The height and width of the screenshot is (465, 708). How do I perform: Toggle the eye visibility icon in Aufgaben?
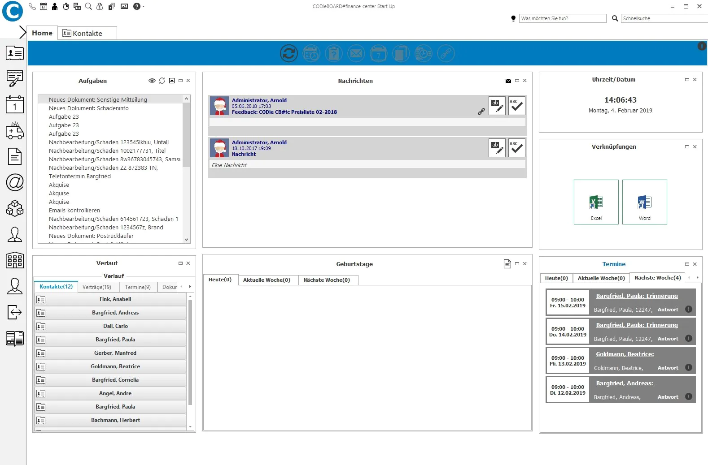(x=152, y=81)
